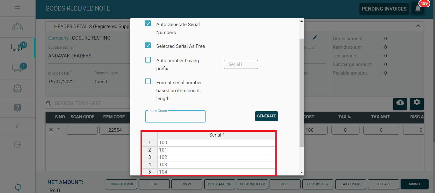Click the Invoice date field 19/01/2022

(x=68, y=82)
